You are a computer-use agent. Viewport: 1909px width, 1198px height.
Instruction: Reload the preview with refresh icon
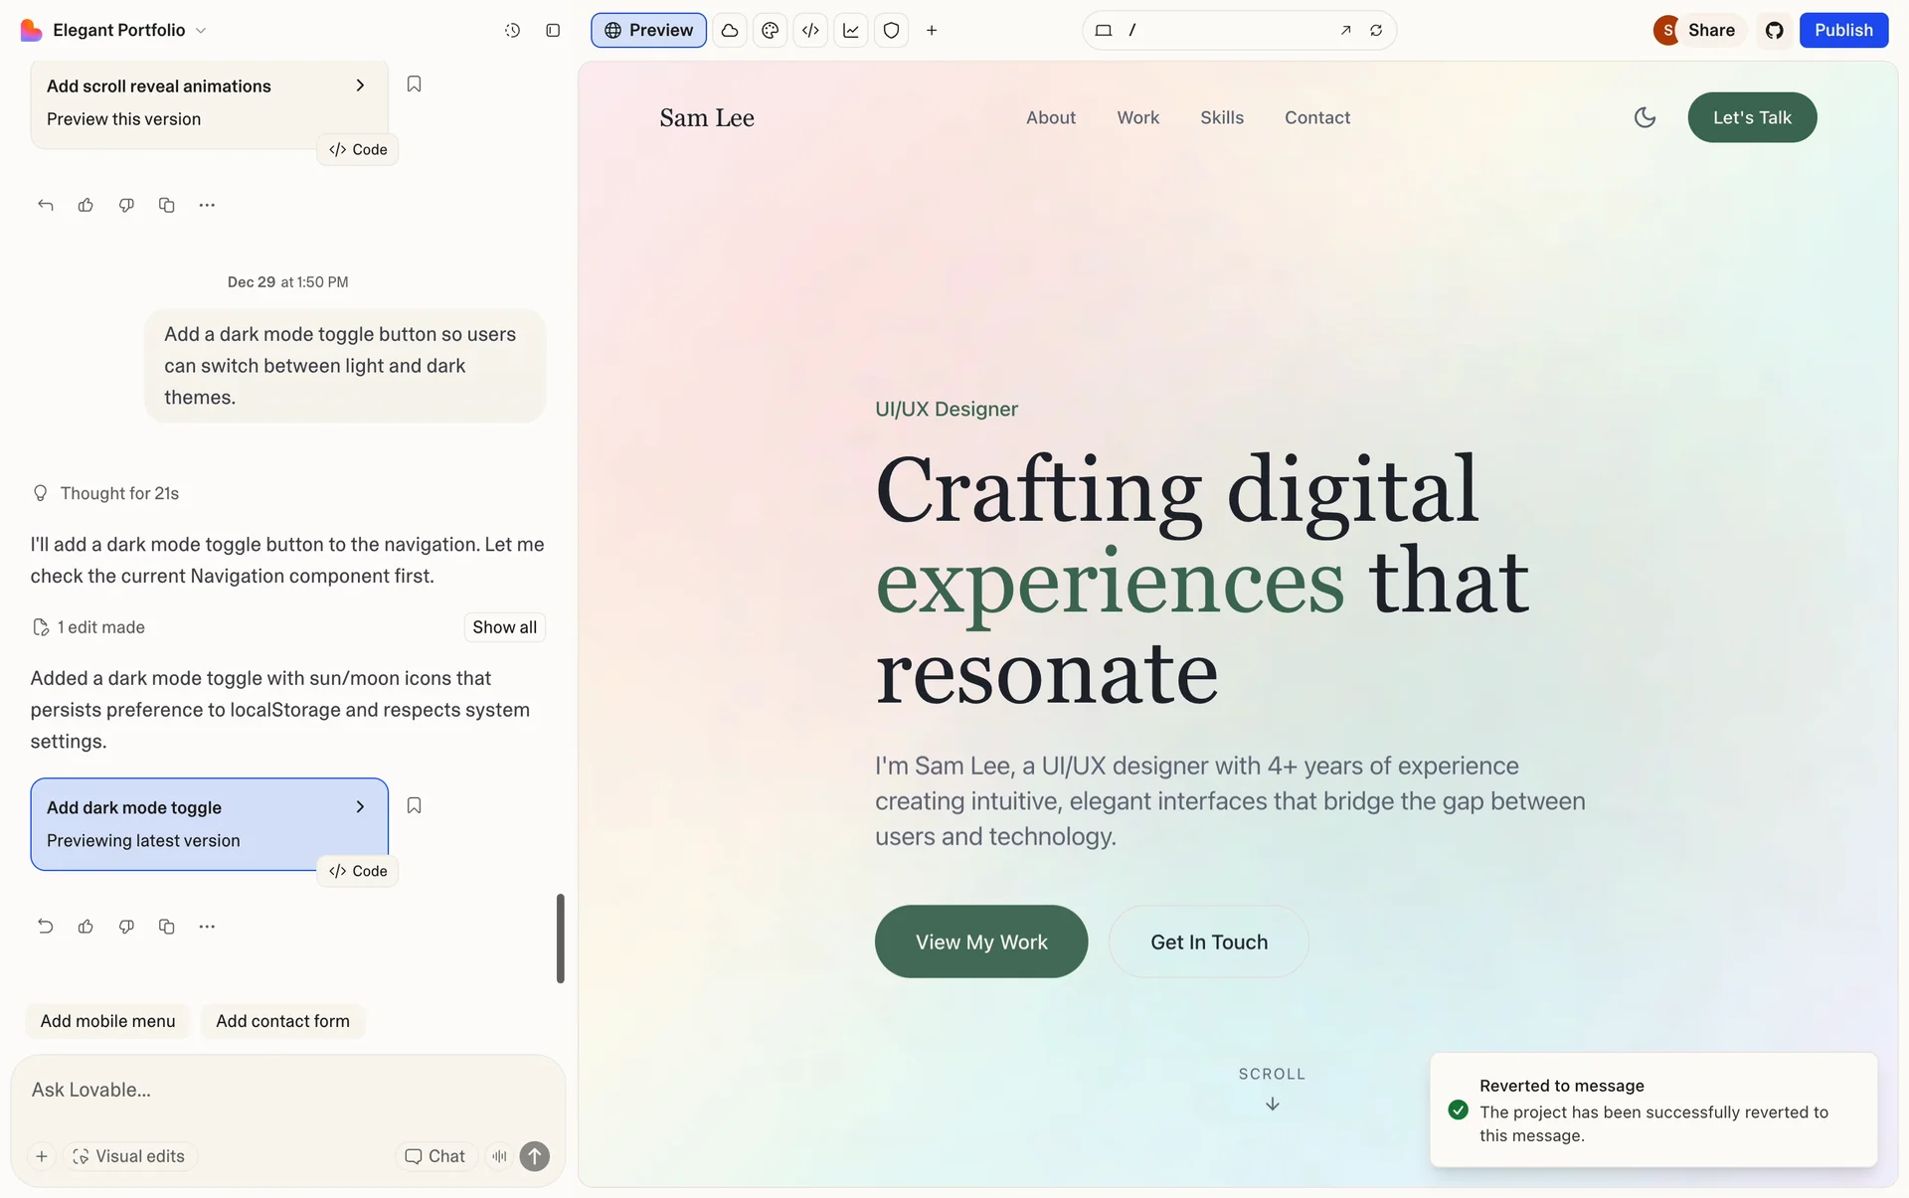click(x=1376, y=31)
